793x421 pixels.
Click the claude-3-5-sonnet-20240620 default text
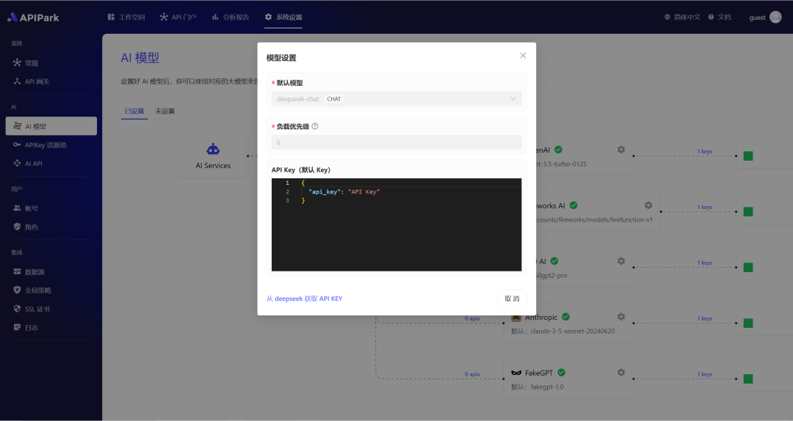pos(573,332)
